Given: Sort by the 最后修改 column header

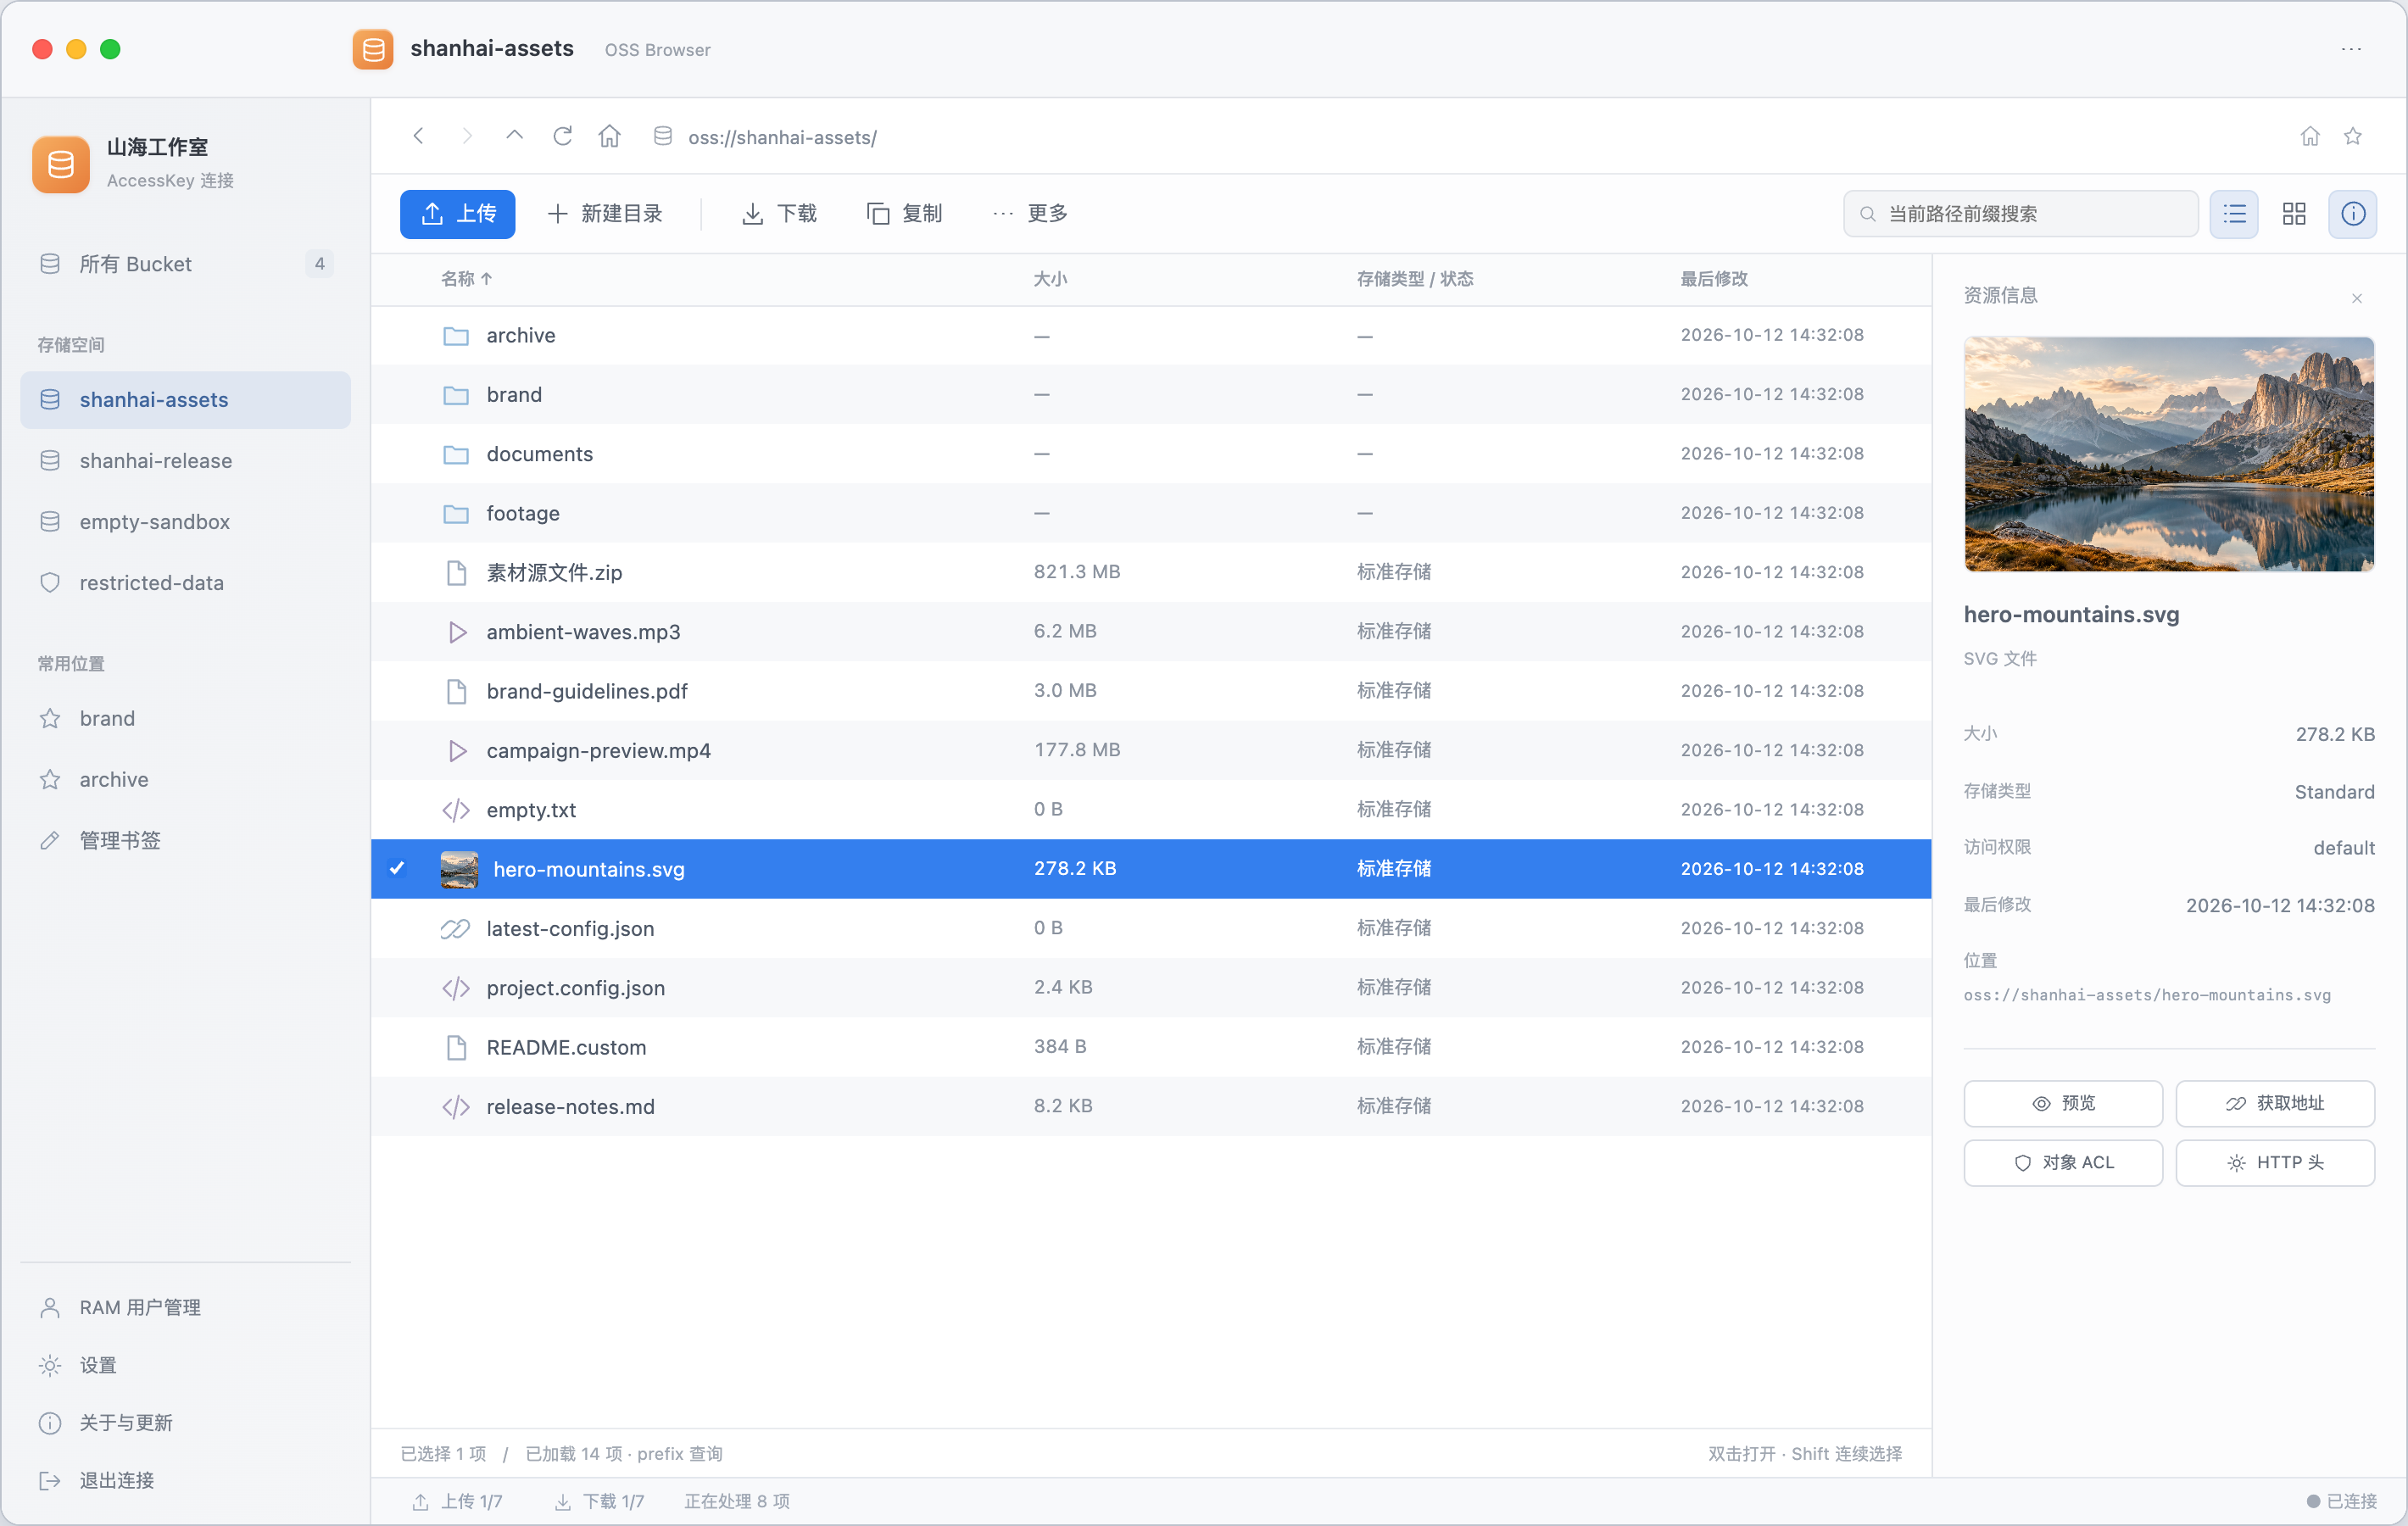Looking at the screenshot, I should (x=1714, y=279).
